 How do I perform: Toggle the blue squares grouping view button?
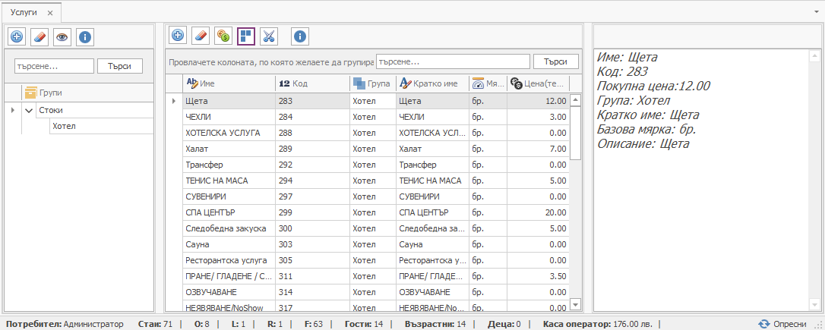245,35
